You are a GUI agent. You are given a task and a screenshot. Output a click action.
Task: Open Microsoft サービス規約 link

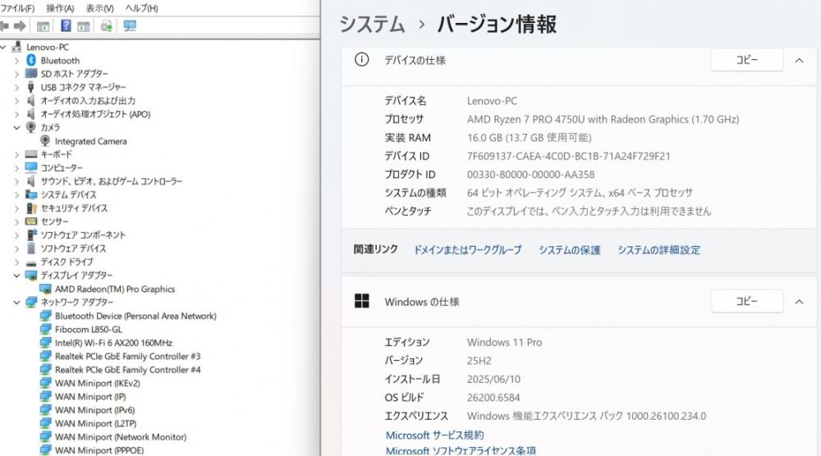[434, 435]
